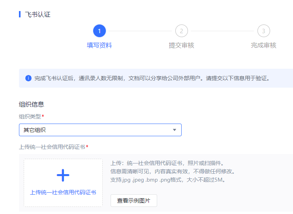Click the hint line 上传：统一社会信用代码证书
This screenshot has height=214, width=293.
[167, 163]
